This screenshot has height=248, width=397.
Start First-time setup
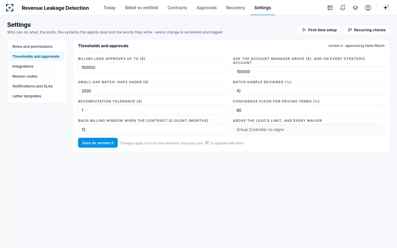[319, 30]
